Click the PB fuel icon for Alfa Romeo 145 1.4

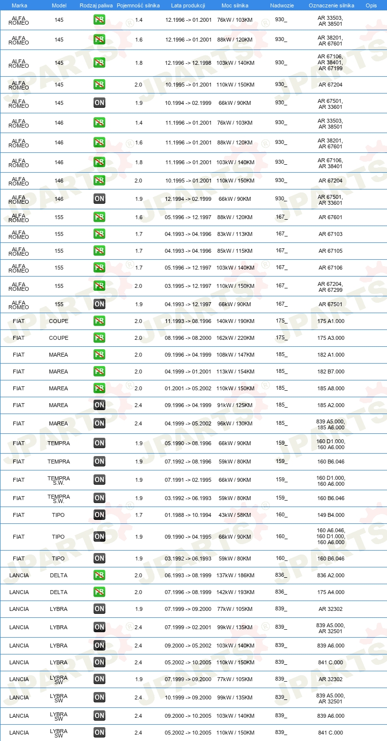tap(99, 20)
